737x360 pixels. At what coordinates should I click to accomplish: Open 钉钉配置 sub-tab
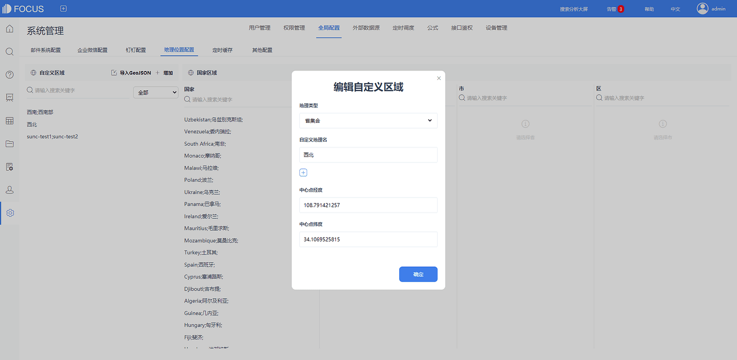click(x=136, y=50)
